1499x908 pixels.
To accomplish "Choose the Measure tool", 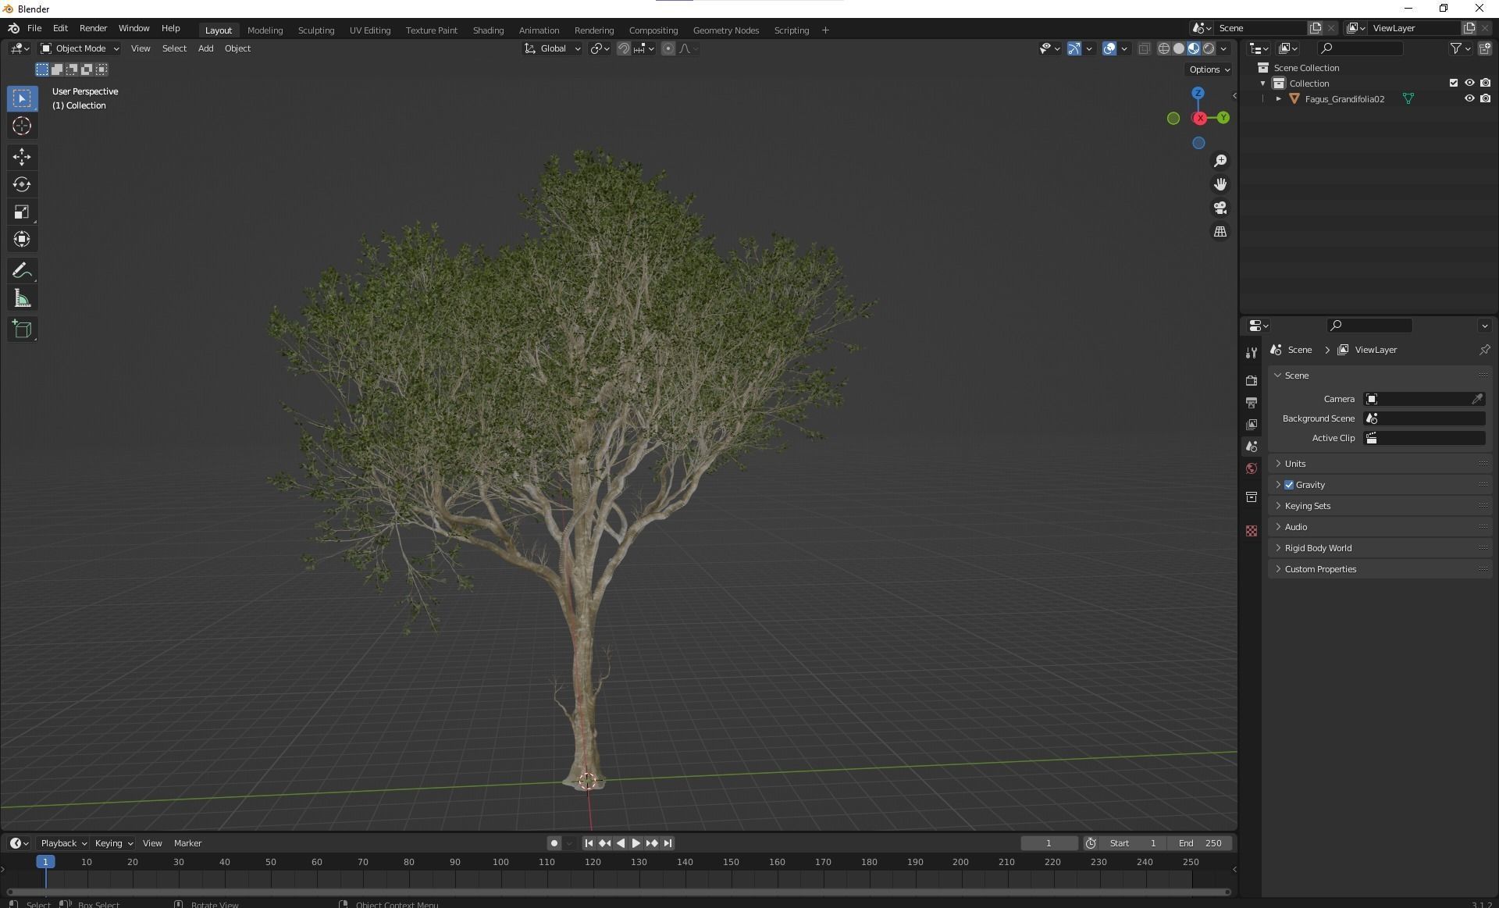I will pos(22,298).
